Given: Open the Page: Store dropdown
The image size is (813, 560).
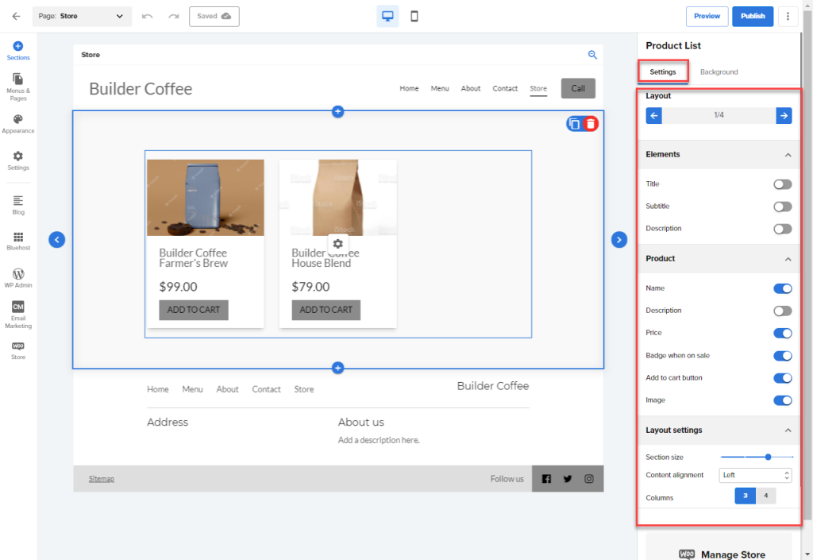Looking at the screenshot, I should [82, 16].
